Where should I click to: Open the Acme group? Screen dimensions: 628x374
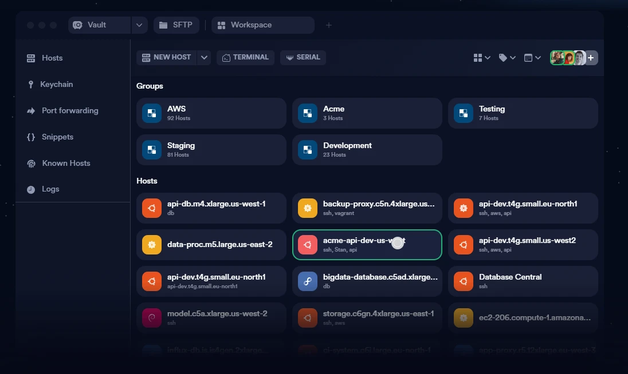point(367,113)
